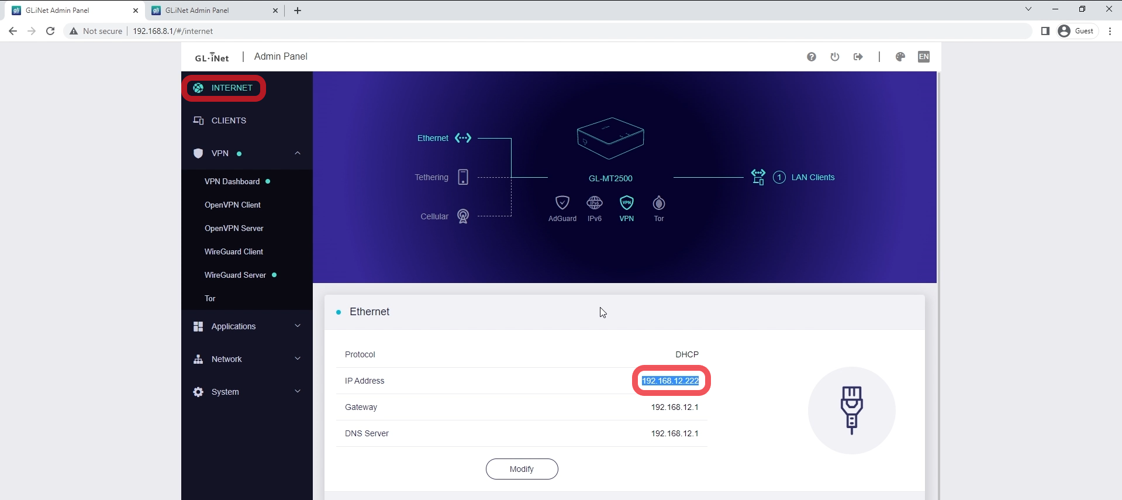The image size is (1122, 500).
Task: Open the IPv6 globe icon
Action: pyautogui.click(x=595, y=203)
